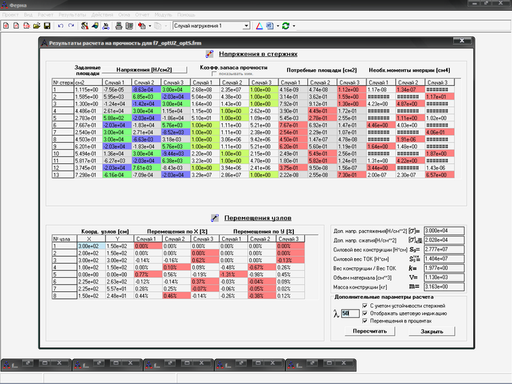Click the lambda value input field

[x=346, y=314]
